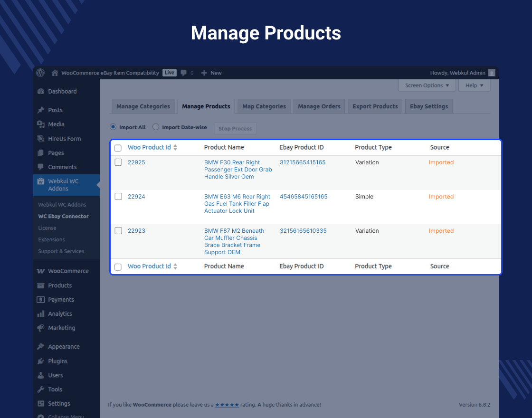Click the Analytics bar chart icon
The height and width of the screenshot is (418, 532).
pyautogui.click(x=41, y=314)
